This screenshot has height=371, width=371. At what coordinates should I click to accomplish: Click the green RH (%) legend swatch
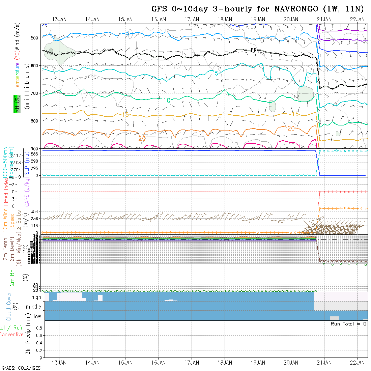pos(16,104)
